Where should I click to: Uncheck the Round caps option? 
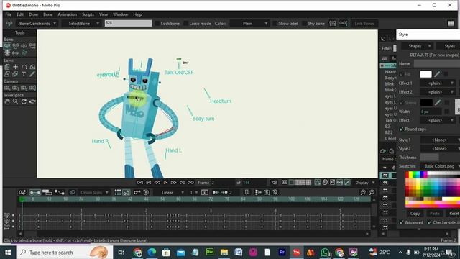[401, 129]
